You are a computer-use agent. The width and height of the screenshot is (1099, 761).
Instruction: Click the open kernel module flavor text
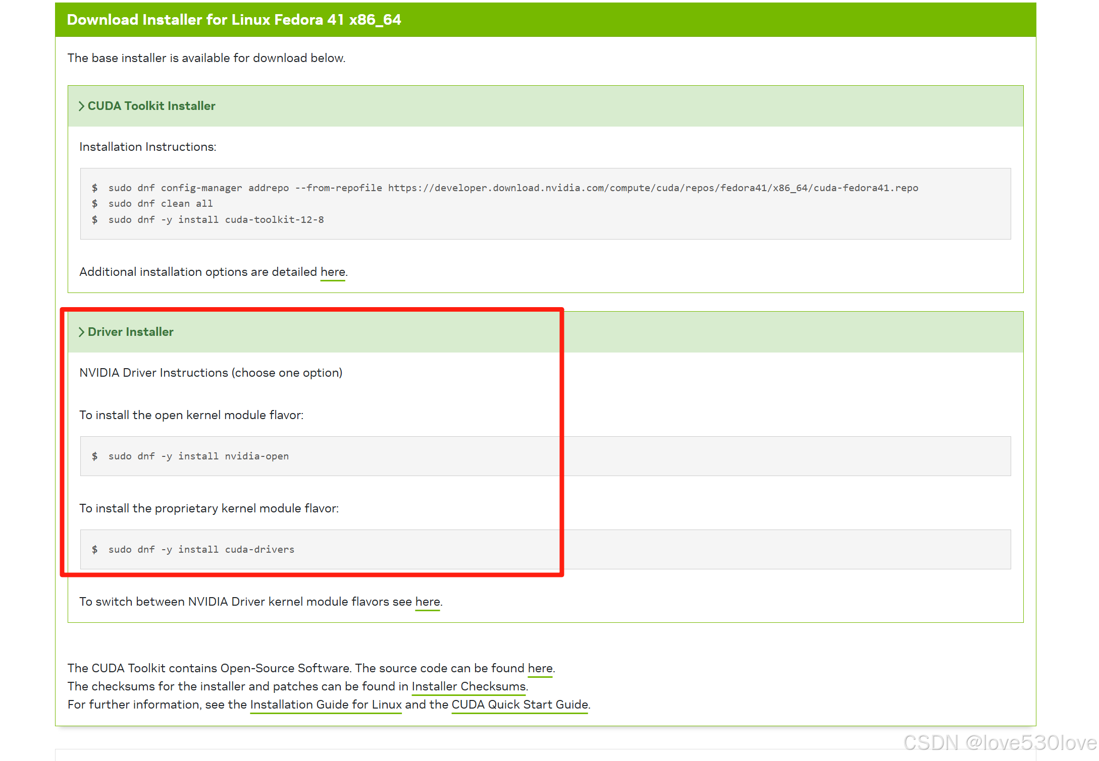coord(191,415)
